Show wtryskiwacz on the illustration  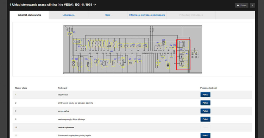point(206,95)
